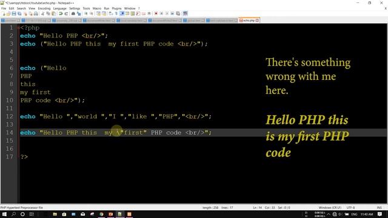Click the Close document toolbar icon

pyautogui.click(x=25, y=13)
